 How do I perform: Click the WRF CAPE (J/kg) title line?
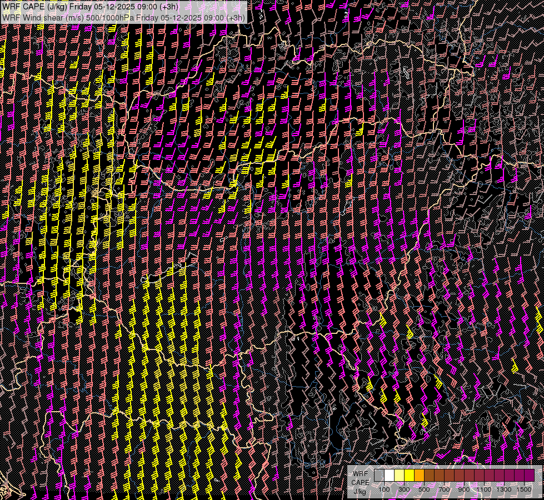coord(90,6)
